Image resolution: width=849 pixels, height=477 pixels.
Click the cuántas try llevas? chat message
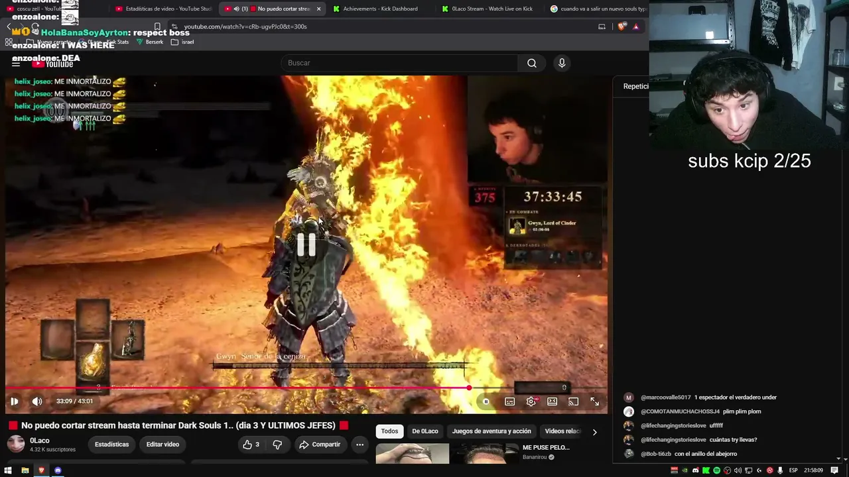(733, 440)
